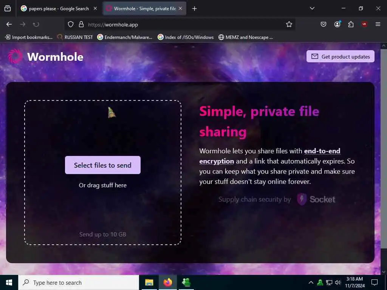
Task: Click the vertical scrollbar thumb
Action: pos(384,149)
